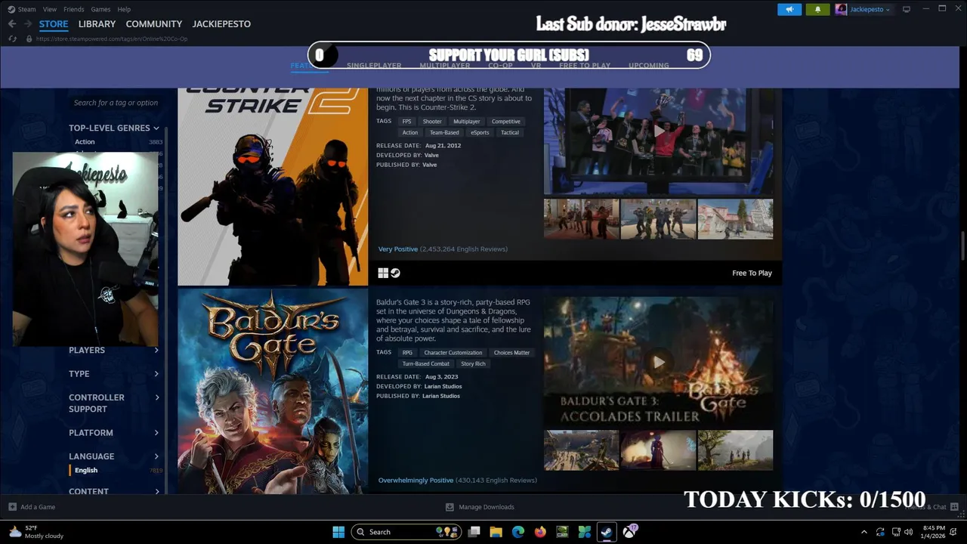The height and width of the screenshot is (544, 967).
Task: Show hidden tray icons with the chevron
Action: point(864,532)
